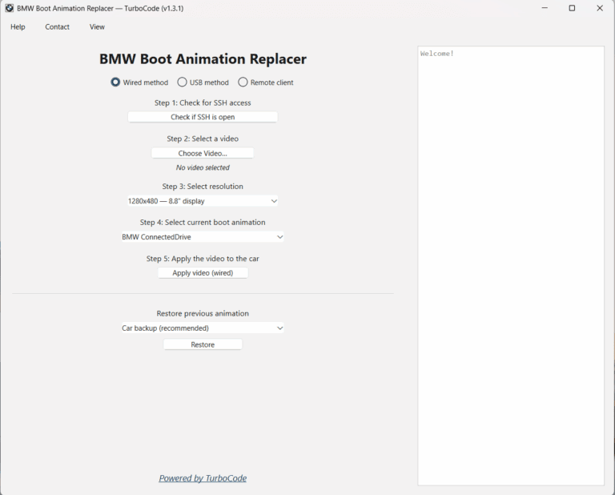Open the Help menu
The width and height of the screenshot is (615, 495).
point(18,27)
